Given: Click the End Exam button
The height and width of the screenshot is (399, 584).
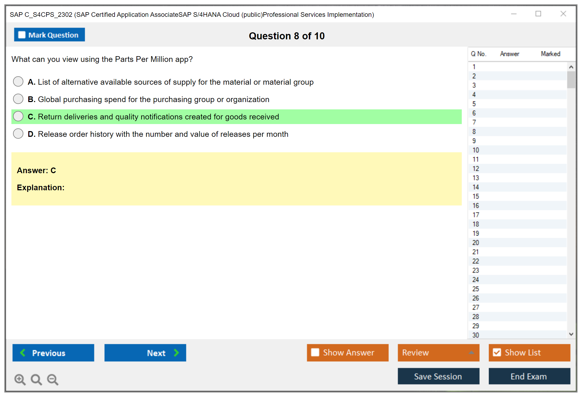Looking at the screenshot, I should pyautogui.click(x=529, y=376).
